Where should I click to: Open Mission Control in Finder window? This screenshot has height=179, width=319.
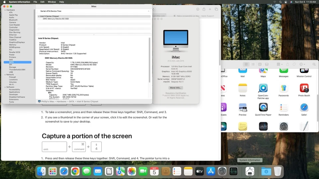point(304,70)
